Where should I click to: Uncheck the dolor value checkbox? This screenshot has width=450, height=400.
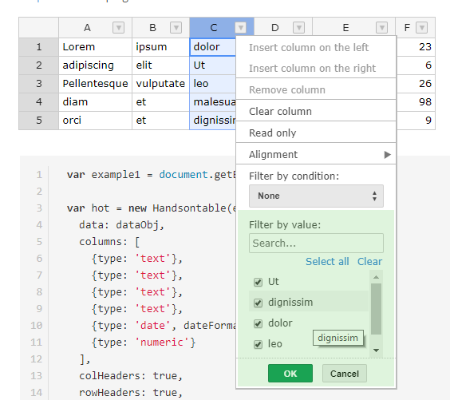tap(258, 323)
